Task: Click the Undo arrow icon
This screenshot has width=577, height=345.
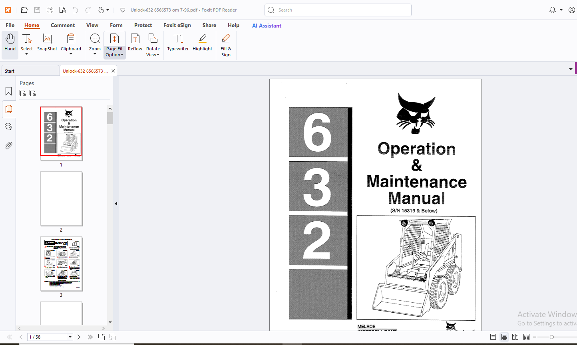Action: point(75,10)
